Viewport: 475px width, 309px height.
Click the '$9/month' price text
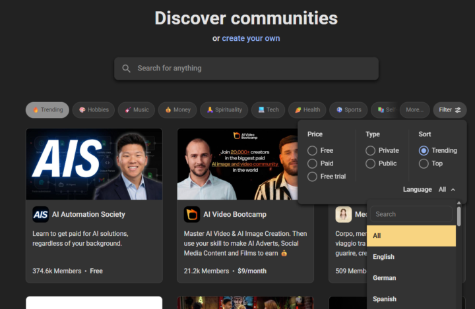pos(252,271)
